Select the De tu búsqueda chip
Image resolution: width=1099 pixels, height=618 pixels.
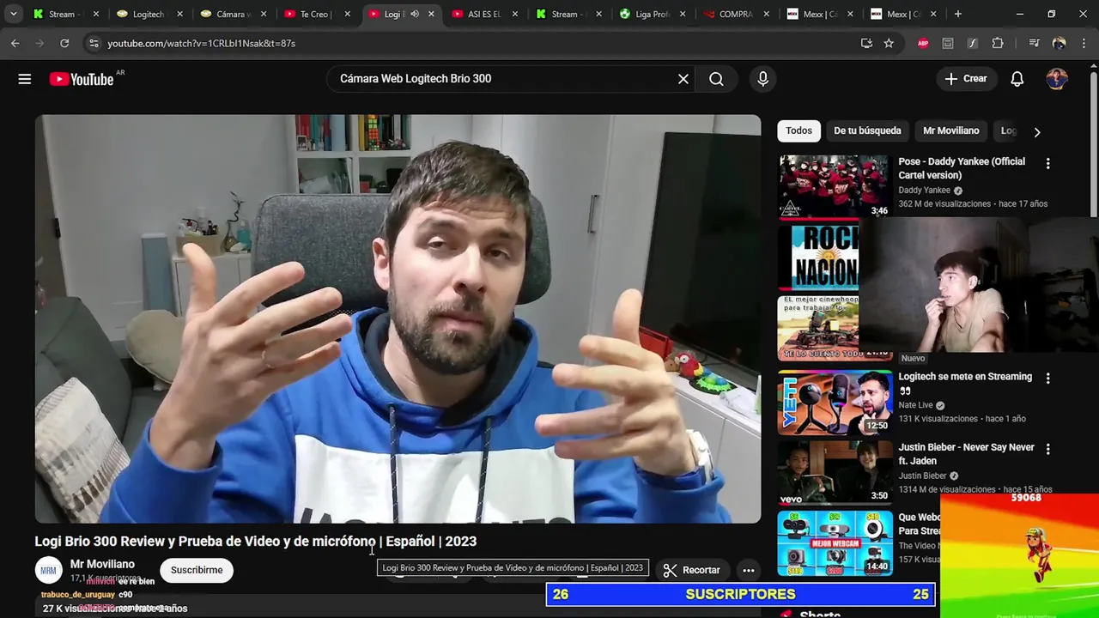tap(867, 130)
